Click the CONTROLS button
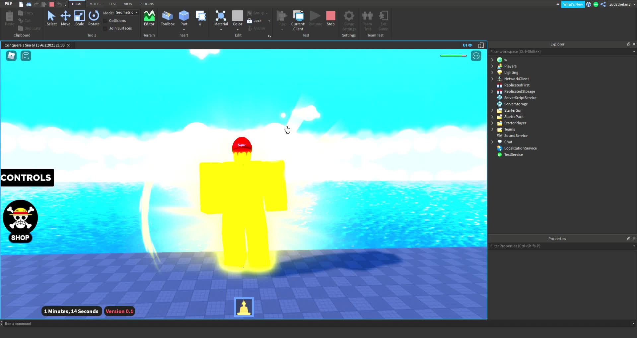This screenshot has width=637, height=338. point(27,178)
